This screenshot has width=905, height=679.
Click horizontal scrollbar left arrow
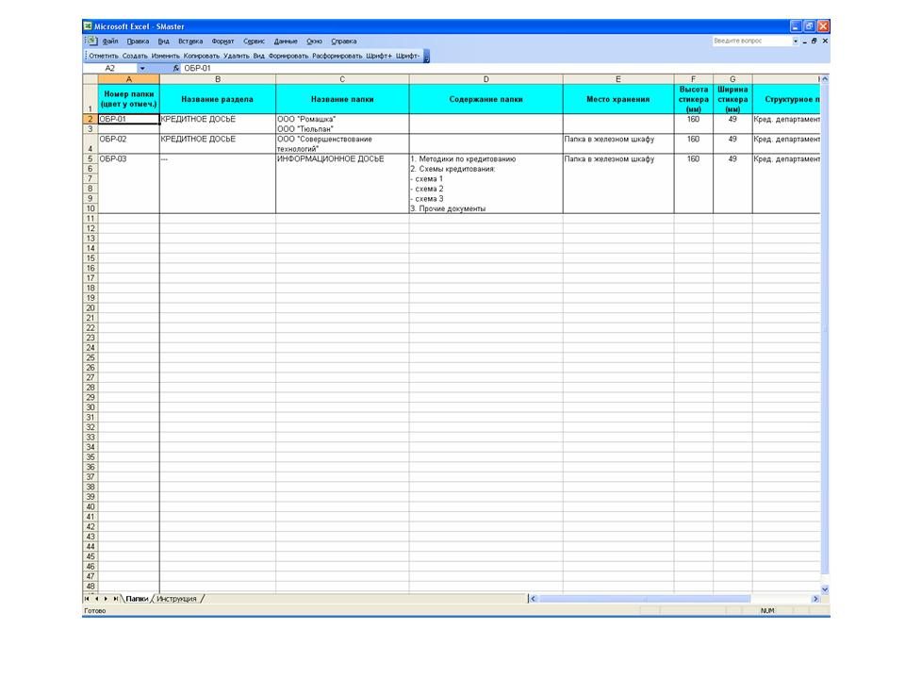pyautogui.click(x=534, y=599)
